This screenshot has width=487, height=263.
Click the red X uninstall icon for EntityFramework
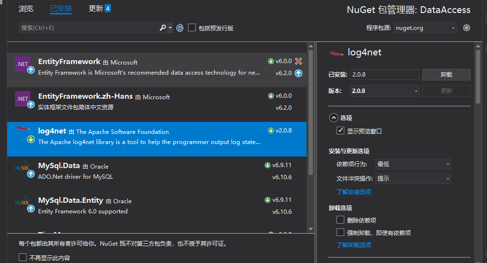pyautogui.click(x=298, y=61)
